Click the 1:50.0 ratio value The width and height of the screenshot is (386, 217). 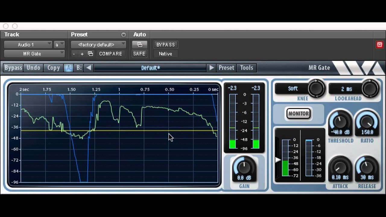[367, 132]
